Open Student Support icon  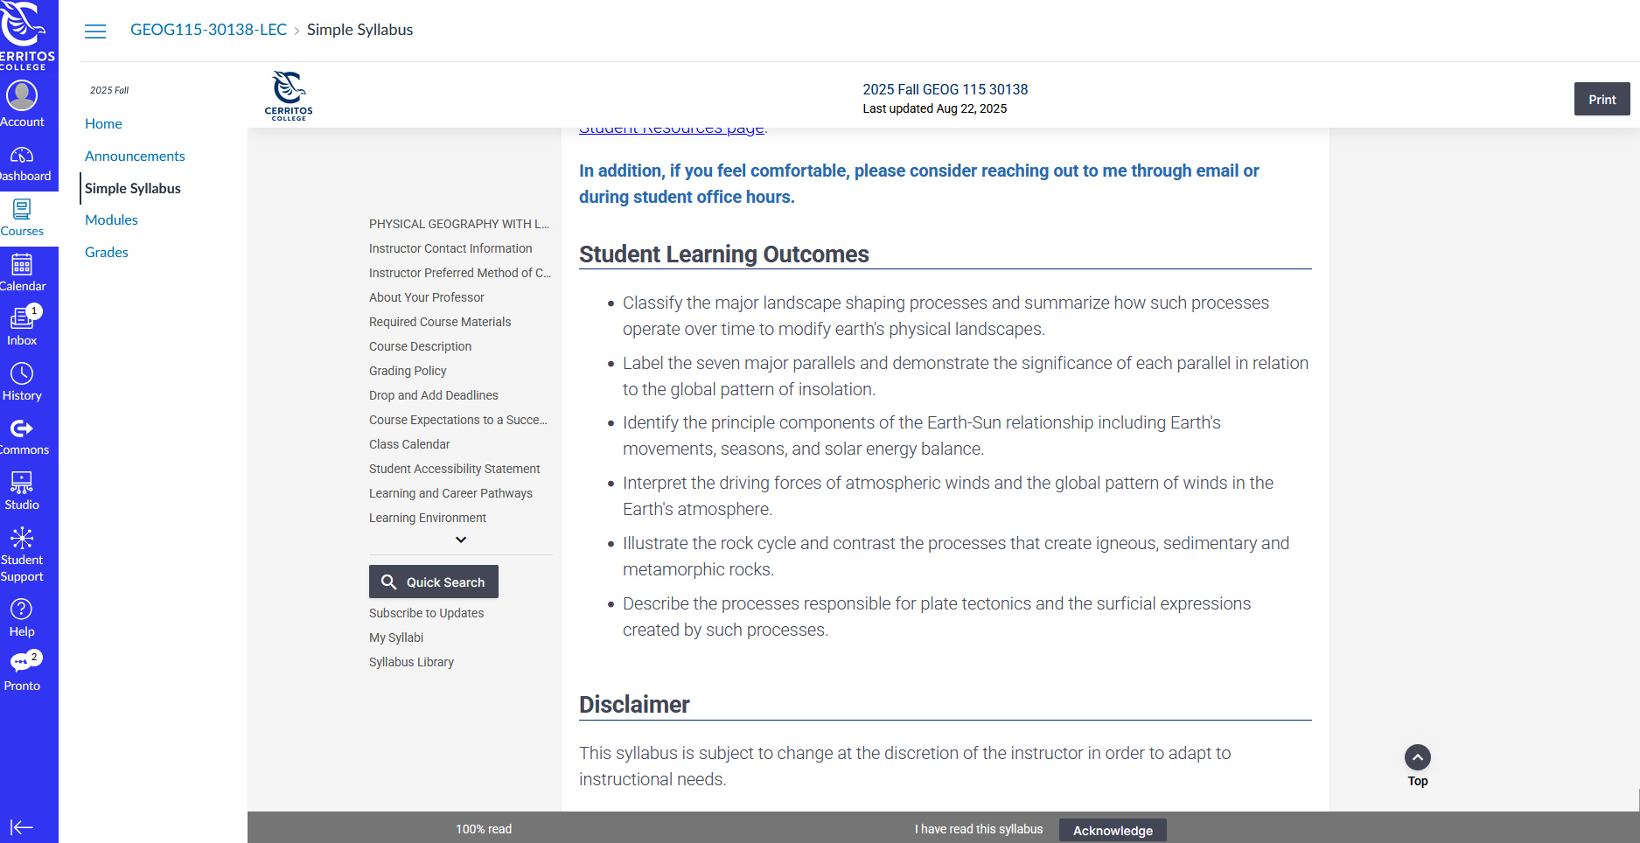[22, 538]
